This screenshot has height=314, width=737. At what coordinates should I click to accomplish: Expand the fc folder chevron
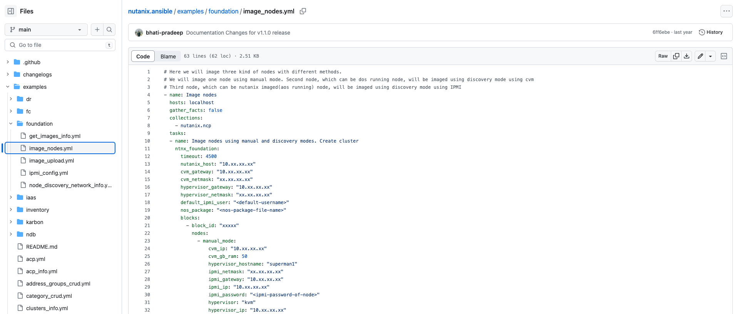pos(11,111)
